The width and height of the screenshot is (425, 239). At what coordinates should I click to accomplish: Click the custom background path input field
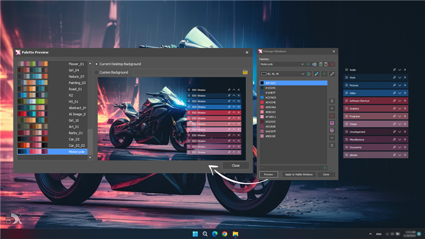click(186, 72)
